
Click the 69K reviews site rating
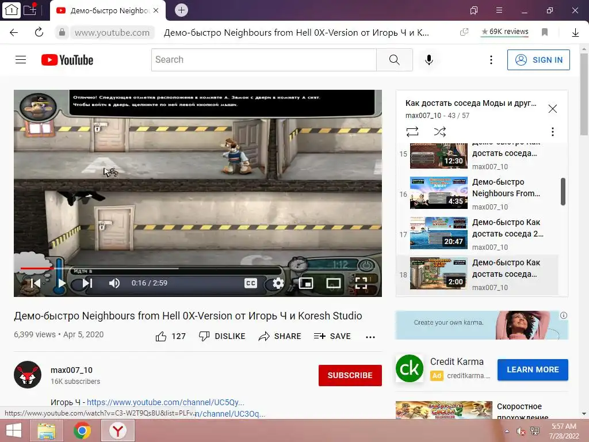(505, 32)
